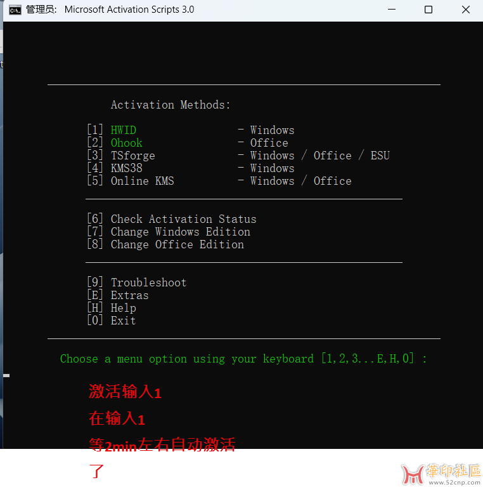Select the Ohook Office activation option
The image size is (483, 487).
(126, 143)
